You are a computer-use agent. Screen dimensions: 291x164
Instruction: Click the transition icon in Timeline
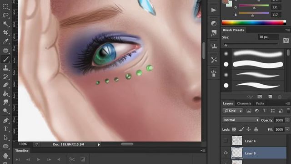pyautogui.click(x=83, y=159)
